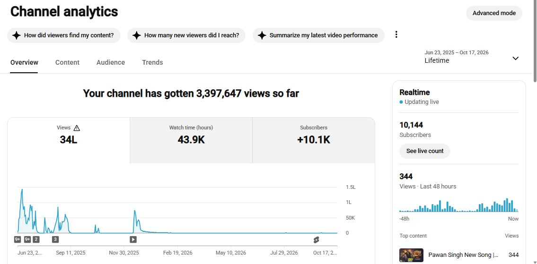Select the Views 34L metric card
Screen dimensions: 537x264
(69, 140)
